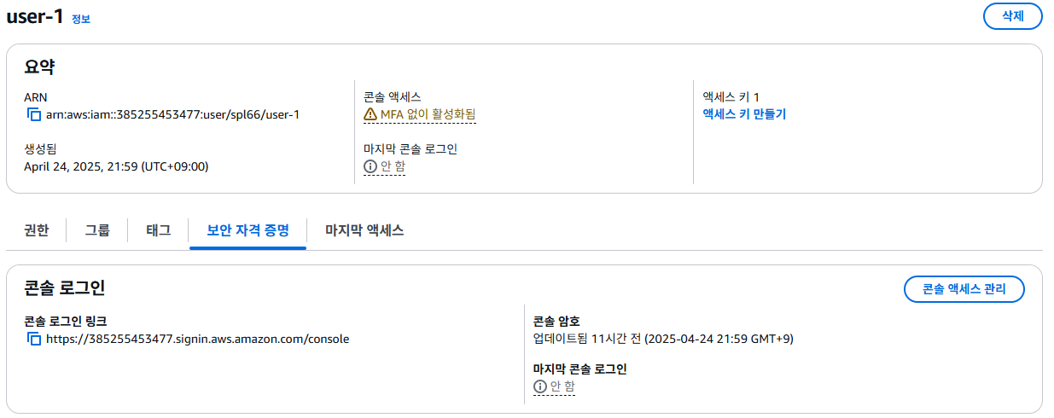
Task: Go to the 마지막 액세스 tab
Action: click(364, 229)
